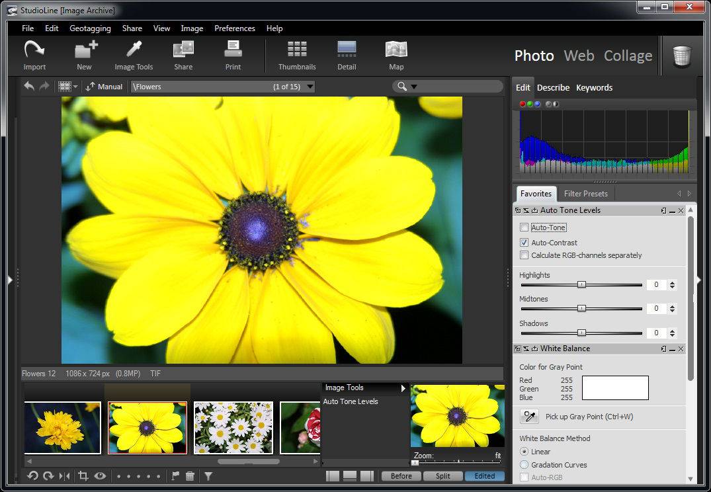This screenshot has height=492, width=711.
Task: Click the filter funnel icon
Action: click(x=208, y=475)
